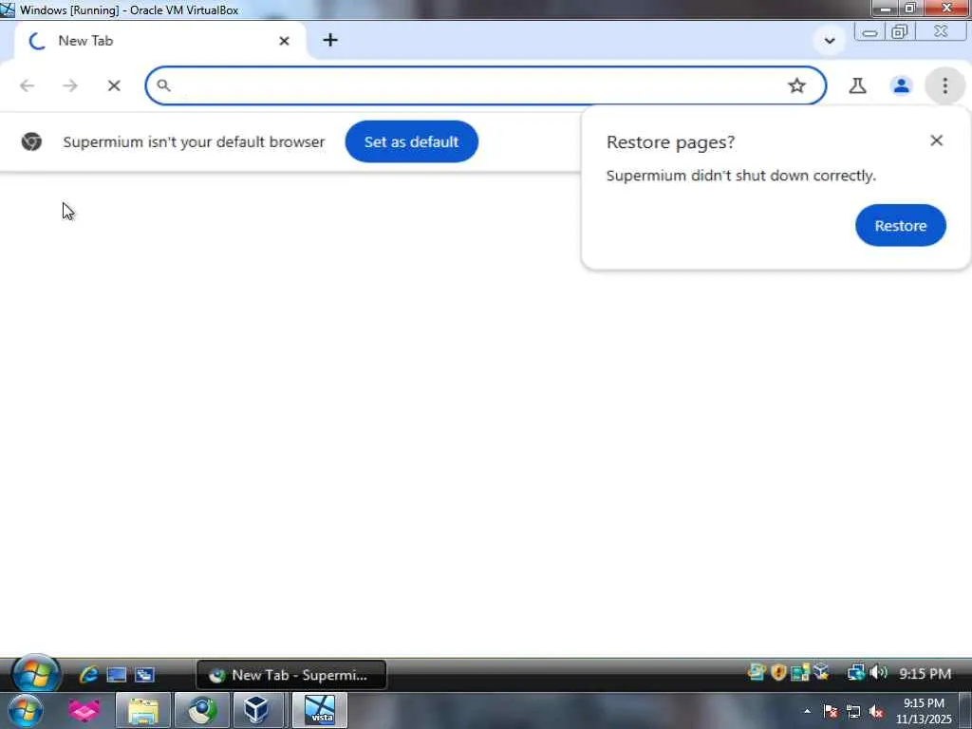Click the host network tray icon
972x729 pixels.
pyautogui.click(x=853, y=712)
